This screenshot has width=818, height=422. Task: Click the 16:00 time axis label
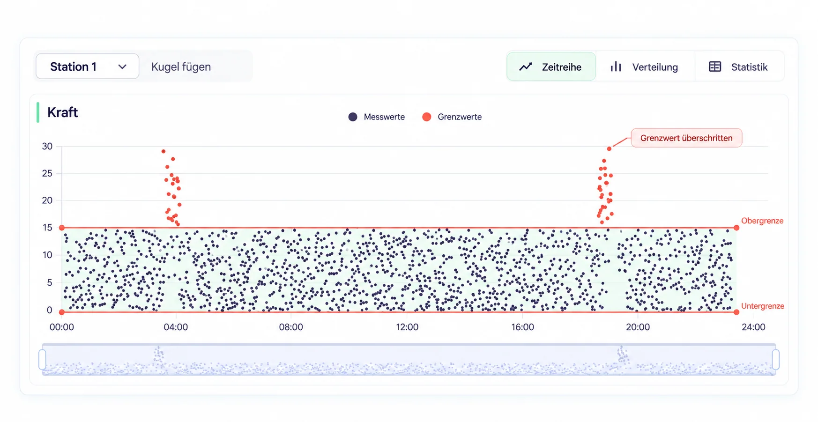[x=522, y=327]
